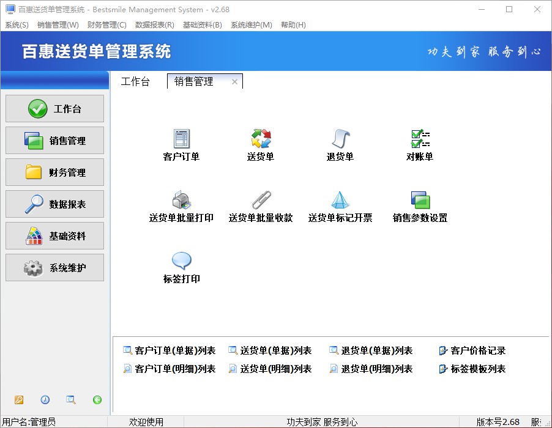
Task: Open 标签打印 speech bubble icon
Action: [181, 262]
